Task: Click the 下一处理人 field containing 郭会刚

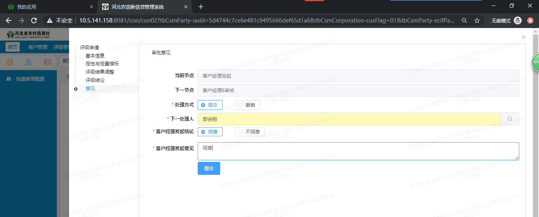Action: 349,119
